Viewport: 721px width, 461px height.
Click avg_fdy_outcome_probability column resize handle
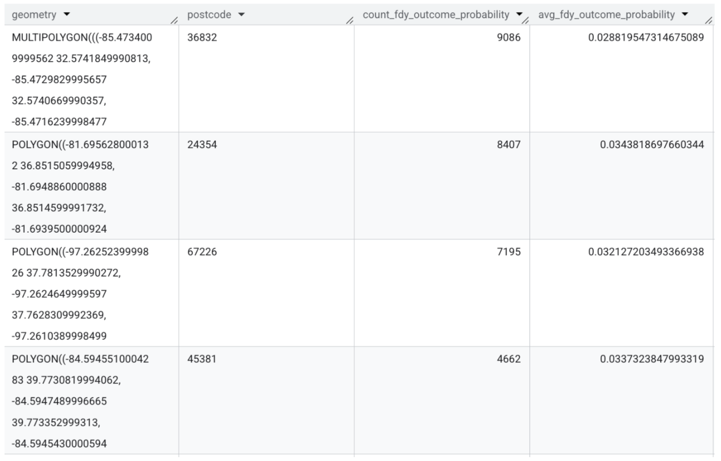[x=708, y=21]
